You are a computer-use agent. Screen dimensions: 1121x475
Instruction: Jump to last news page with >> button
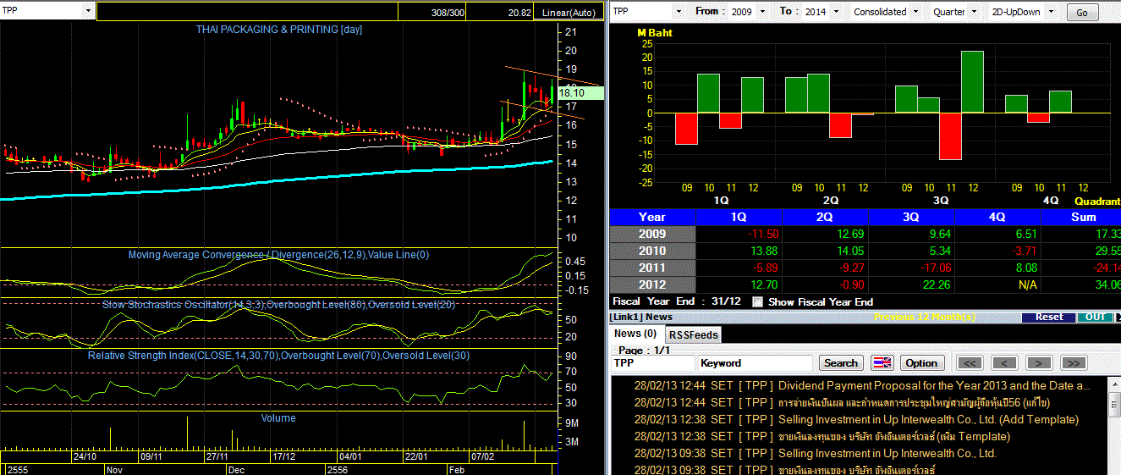click(x=1073, y=363)
